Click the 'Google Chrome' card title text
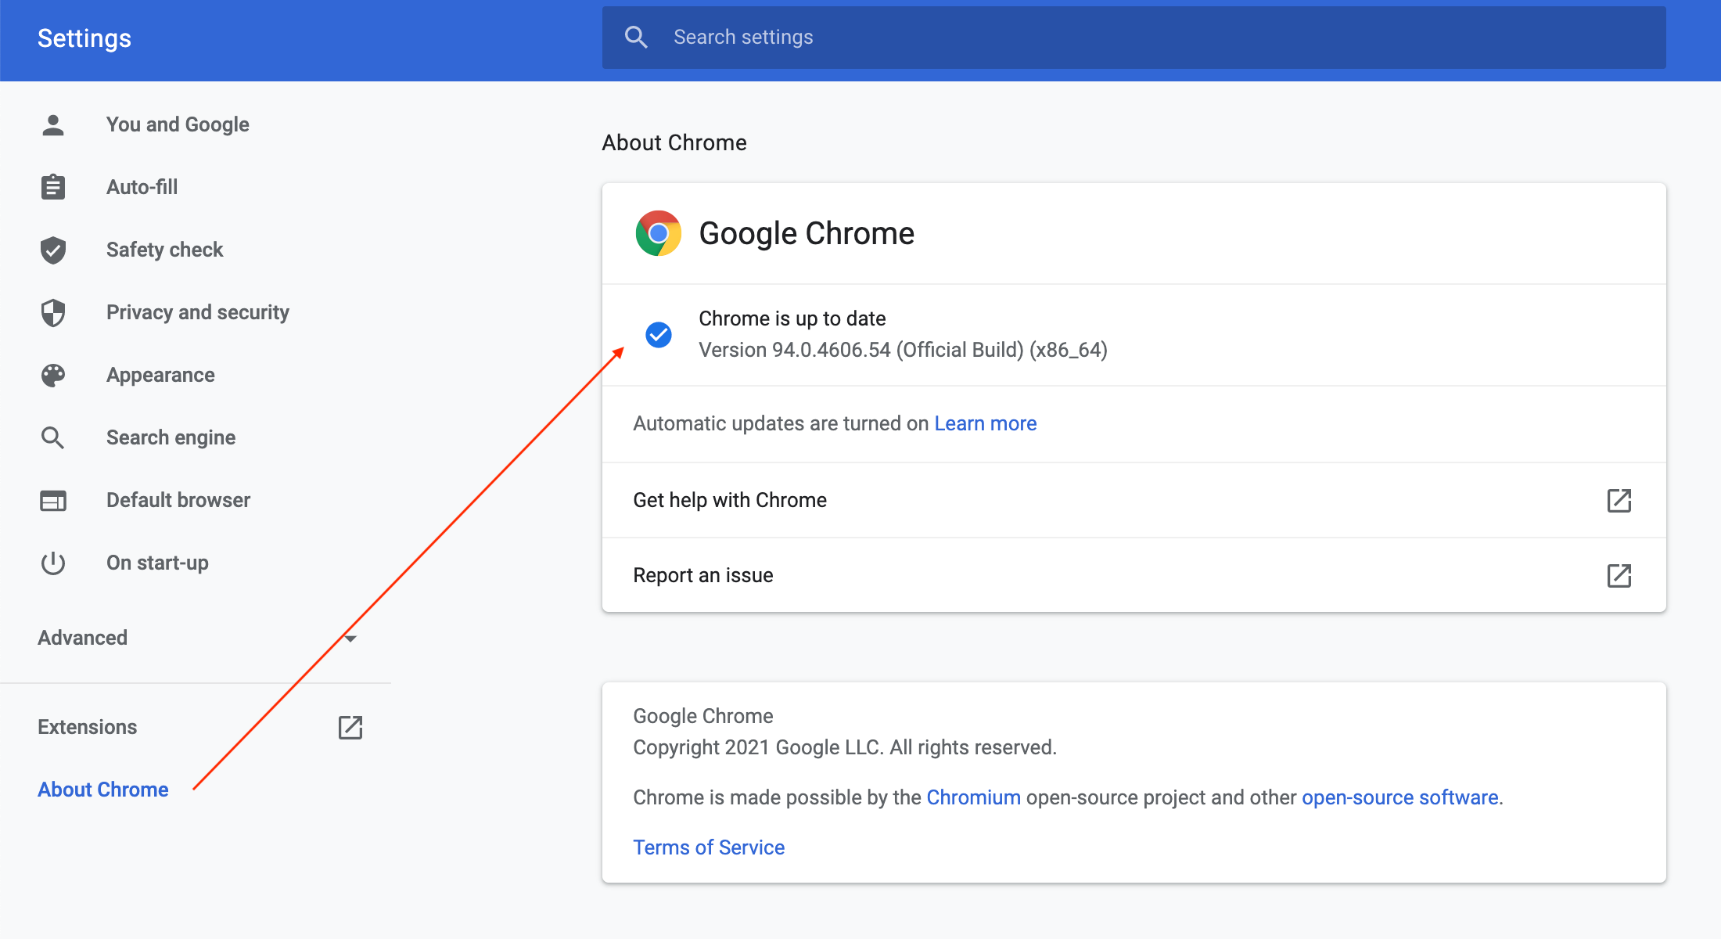 [x=807, y=233]
